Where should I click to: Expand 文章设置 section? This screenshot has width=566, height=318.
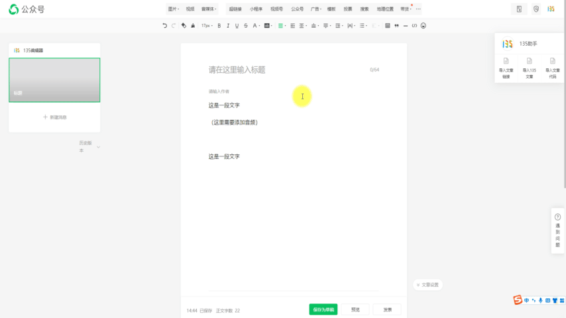tap(427, 285)
